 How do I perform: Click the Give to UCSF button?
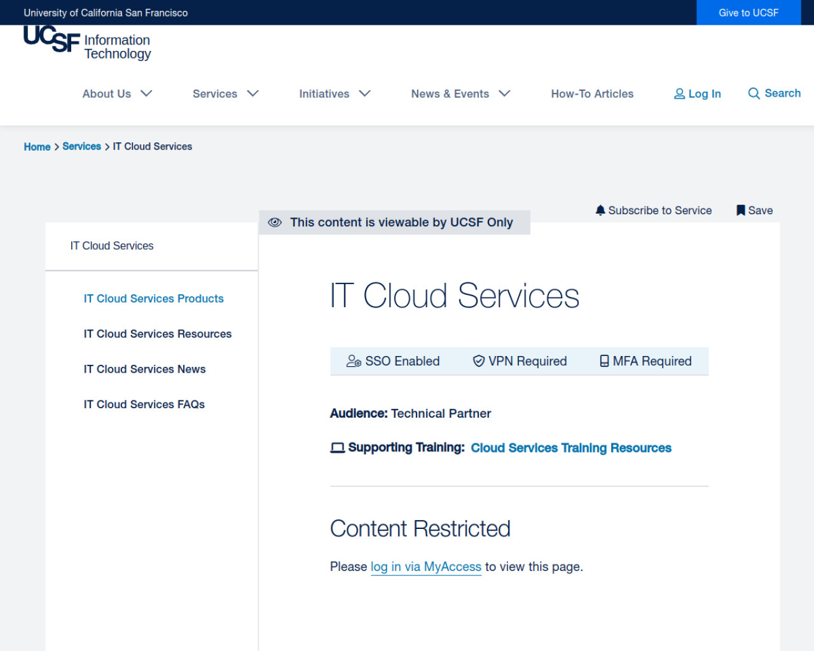[x=748, y=13]
